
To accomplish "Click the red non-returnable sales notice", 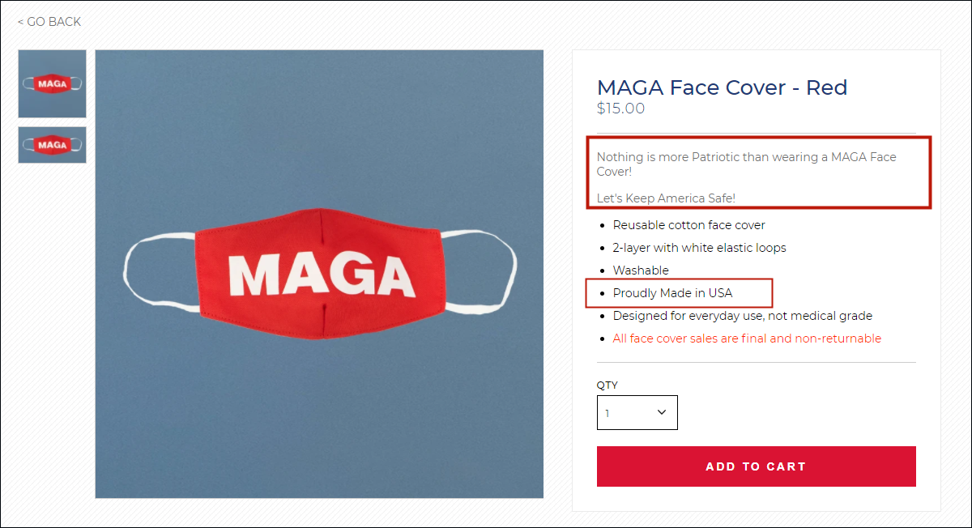I will (x=747, y=339).
